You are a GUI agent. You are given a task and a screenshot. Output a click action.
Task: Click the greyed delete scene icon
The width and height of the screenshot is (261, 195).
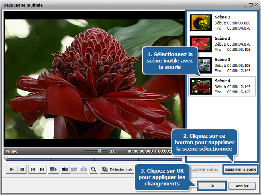pos(83,169)
